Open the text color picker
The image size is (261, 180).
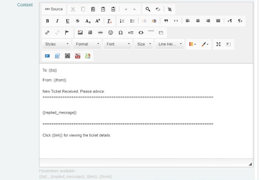click(193, 44)
